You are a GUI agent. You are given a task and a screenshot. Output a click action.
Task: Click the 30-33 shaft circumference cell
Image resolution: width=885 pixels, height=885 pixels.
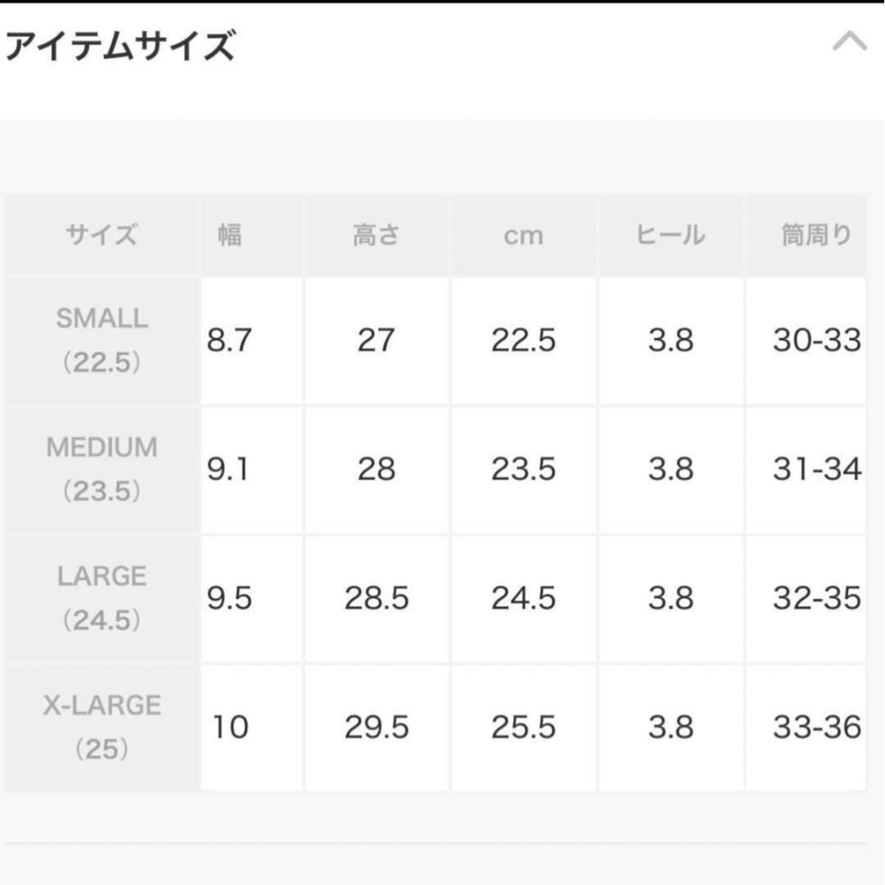click(x=816, y=340)
